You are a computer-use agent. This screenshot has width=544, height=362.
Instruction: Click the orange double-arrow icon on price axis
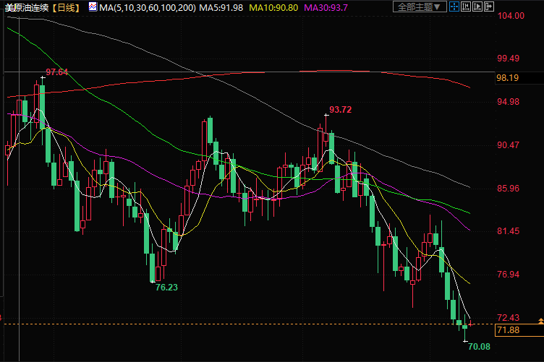point(539,319)
